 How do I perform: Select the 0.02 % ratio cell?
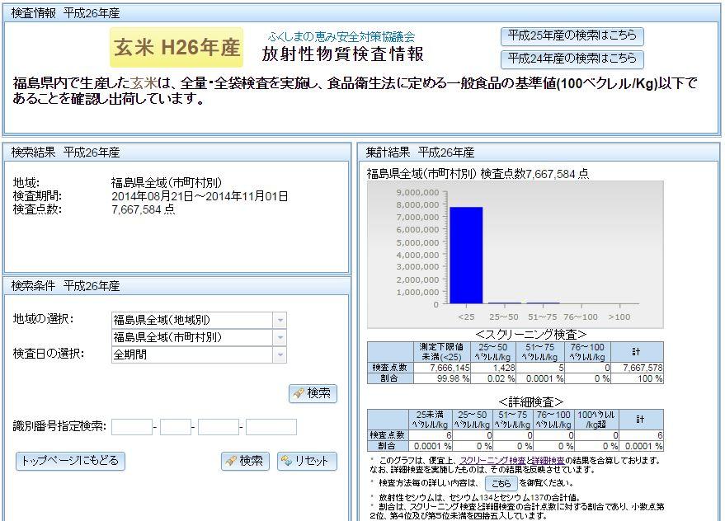[x=493, y=378]
